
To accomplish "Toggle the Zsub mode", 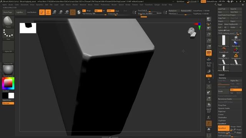I will 117,11.
